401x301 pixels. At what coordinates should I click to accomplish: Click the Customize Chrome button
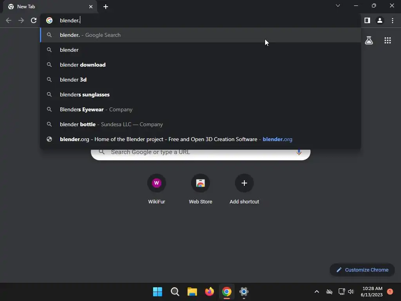tap(362, 270)
